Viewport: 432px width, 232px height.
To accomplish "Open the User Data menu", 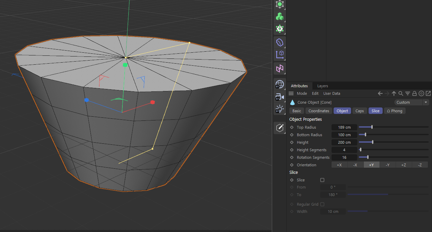I will coord(332,93).
